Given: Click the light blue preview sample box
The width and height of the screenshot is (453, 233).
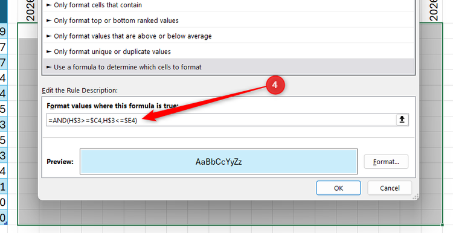Looking at the screenshot, I should [219, 162].
